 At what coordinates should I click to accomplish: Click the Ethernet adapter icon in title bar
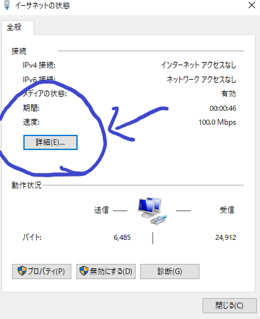coord(7,4)
